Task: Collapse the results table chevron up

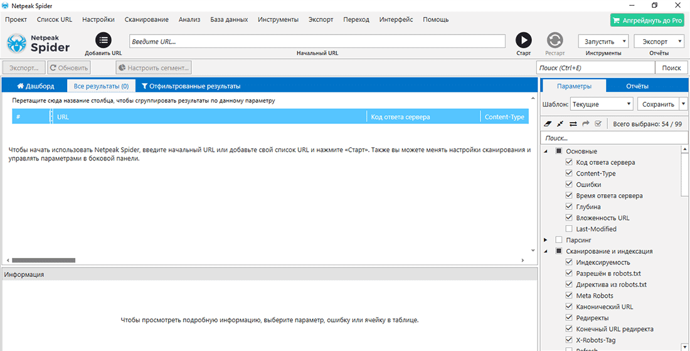Action: coord(533,98)
